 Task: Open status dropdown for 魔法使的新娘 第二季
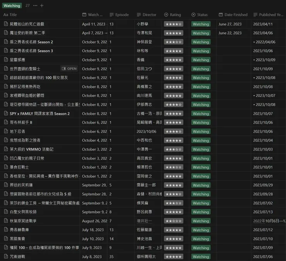click(x=201, y=33)
